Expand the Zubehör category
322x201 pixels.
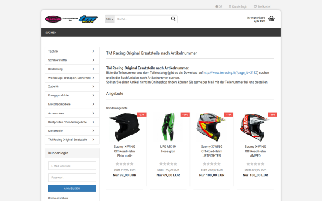coord(72,86)
